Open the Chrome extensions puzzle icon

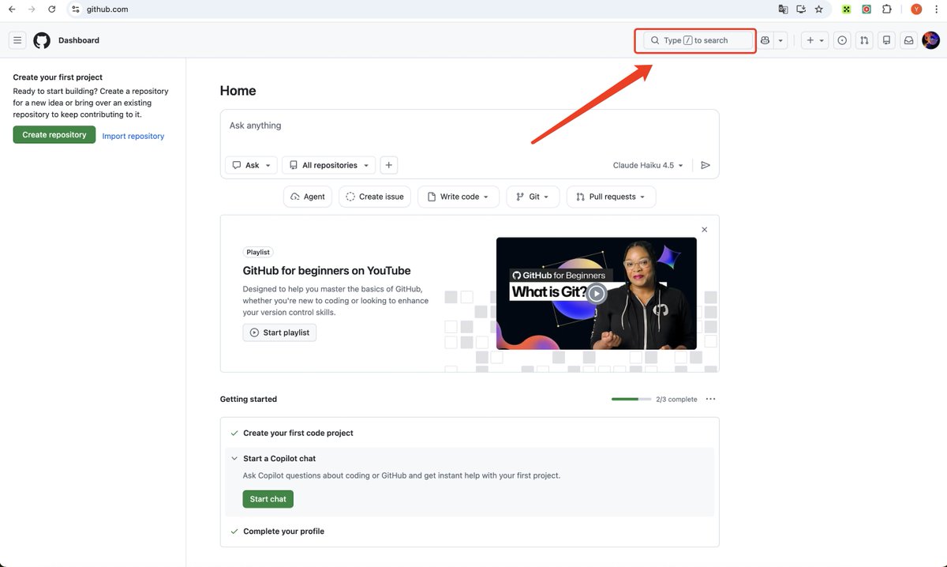click(x=887, y=9)
